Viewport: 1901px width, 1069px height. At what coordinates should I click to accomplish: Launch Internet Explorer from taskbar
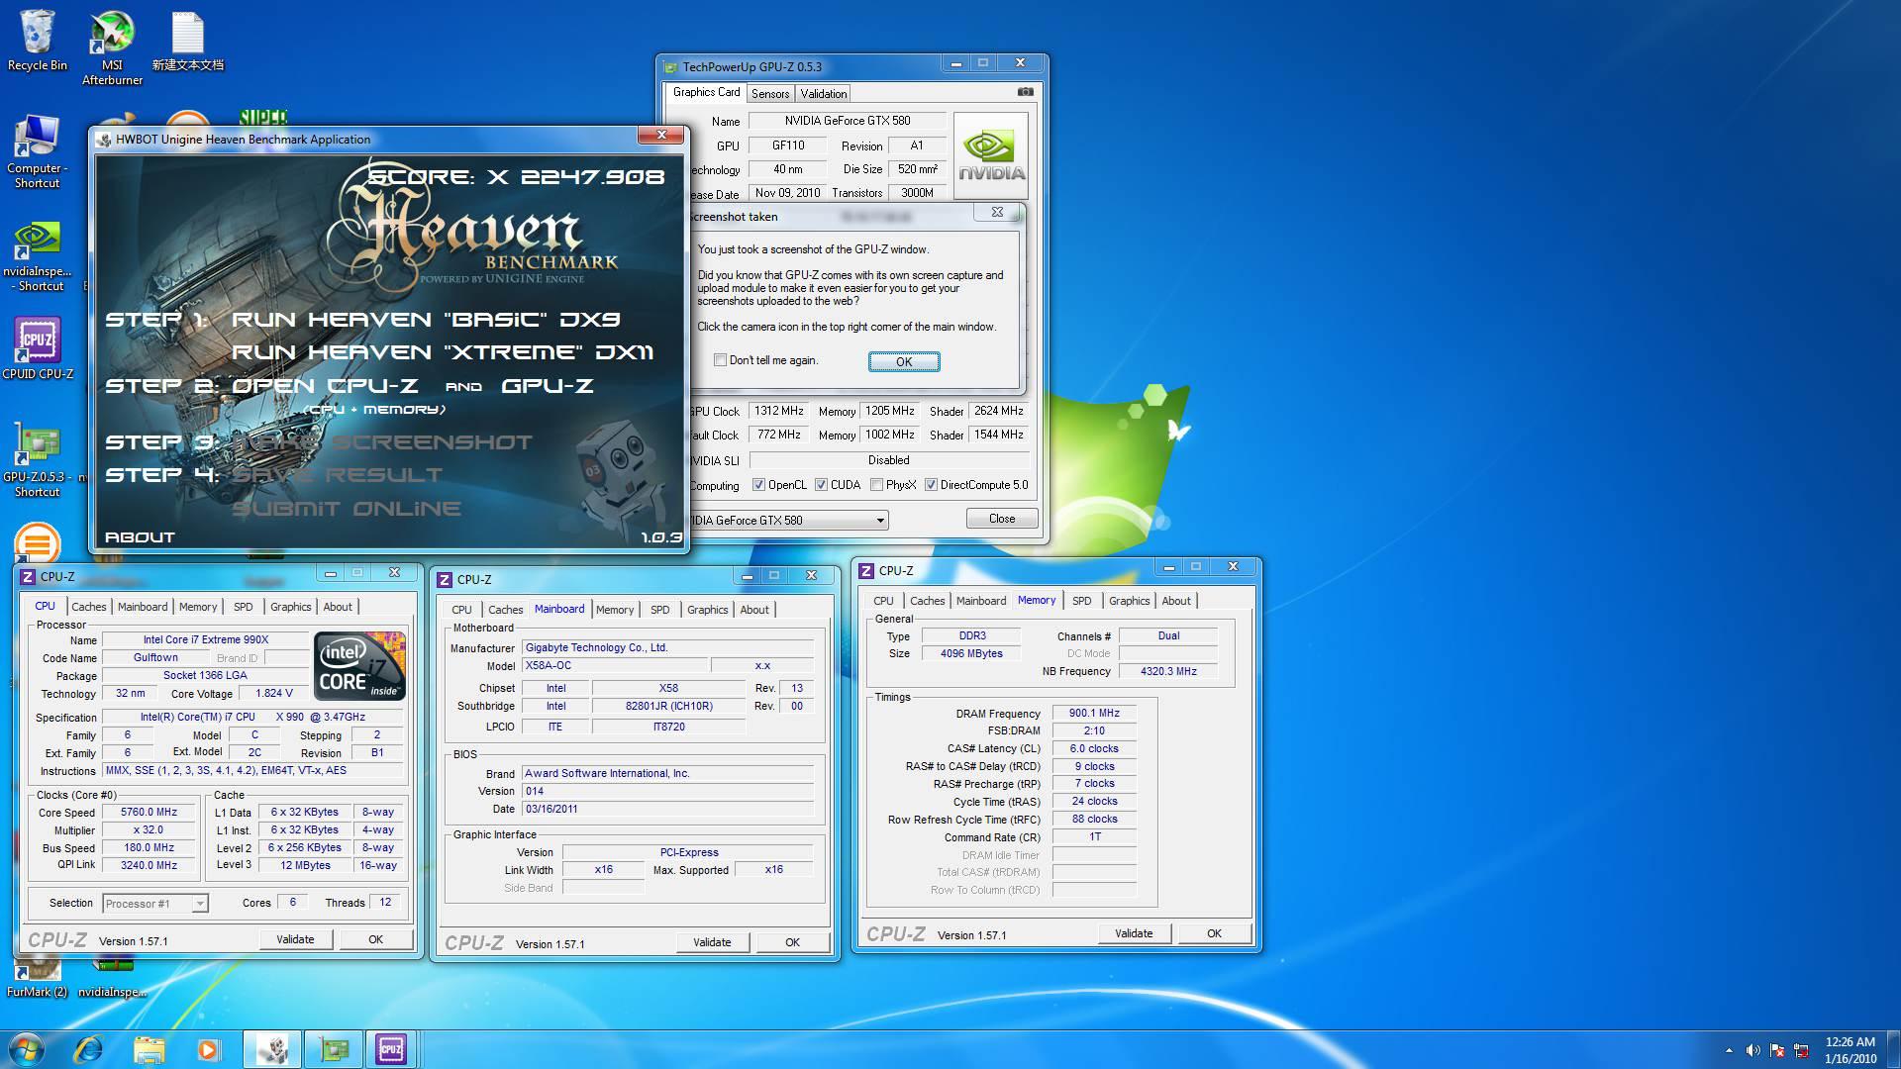pyautogui.click(x=89, y=1048)
